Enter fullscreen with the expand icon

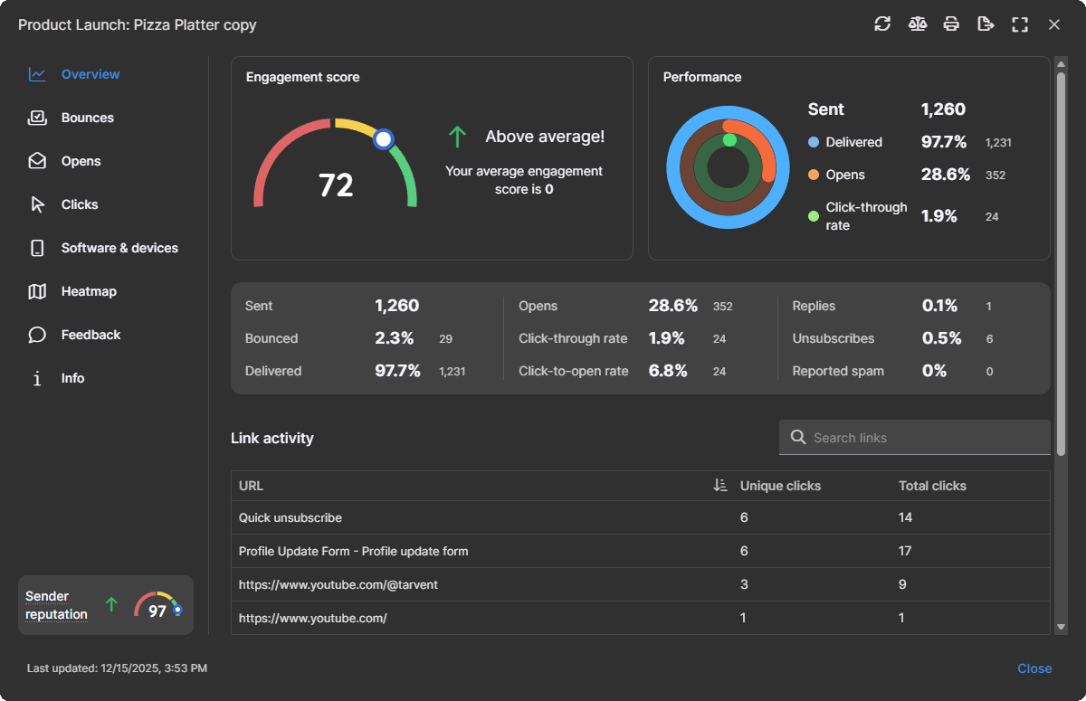point(1020,24)
